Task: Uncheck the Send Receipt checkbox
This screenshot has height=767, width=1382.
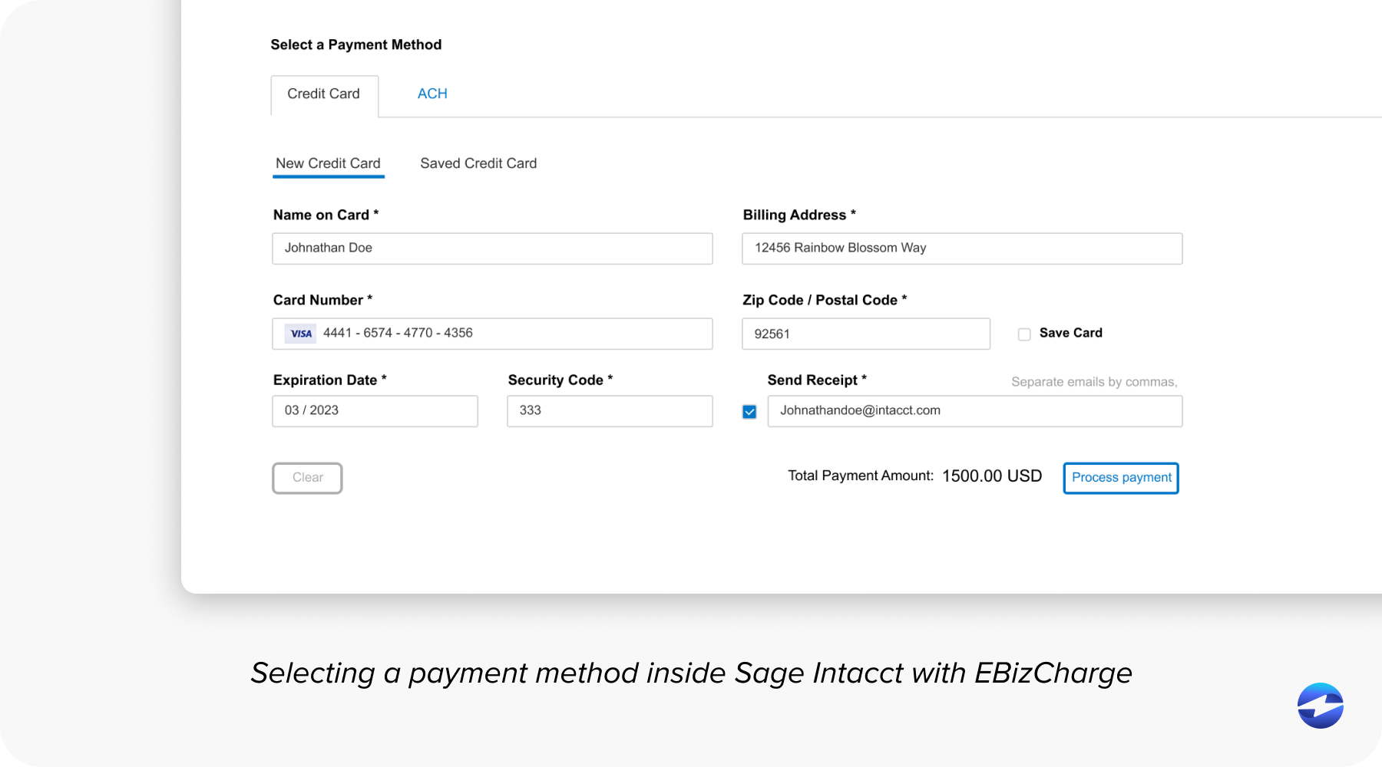Action: tap(749, 411)
